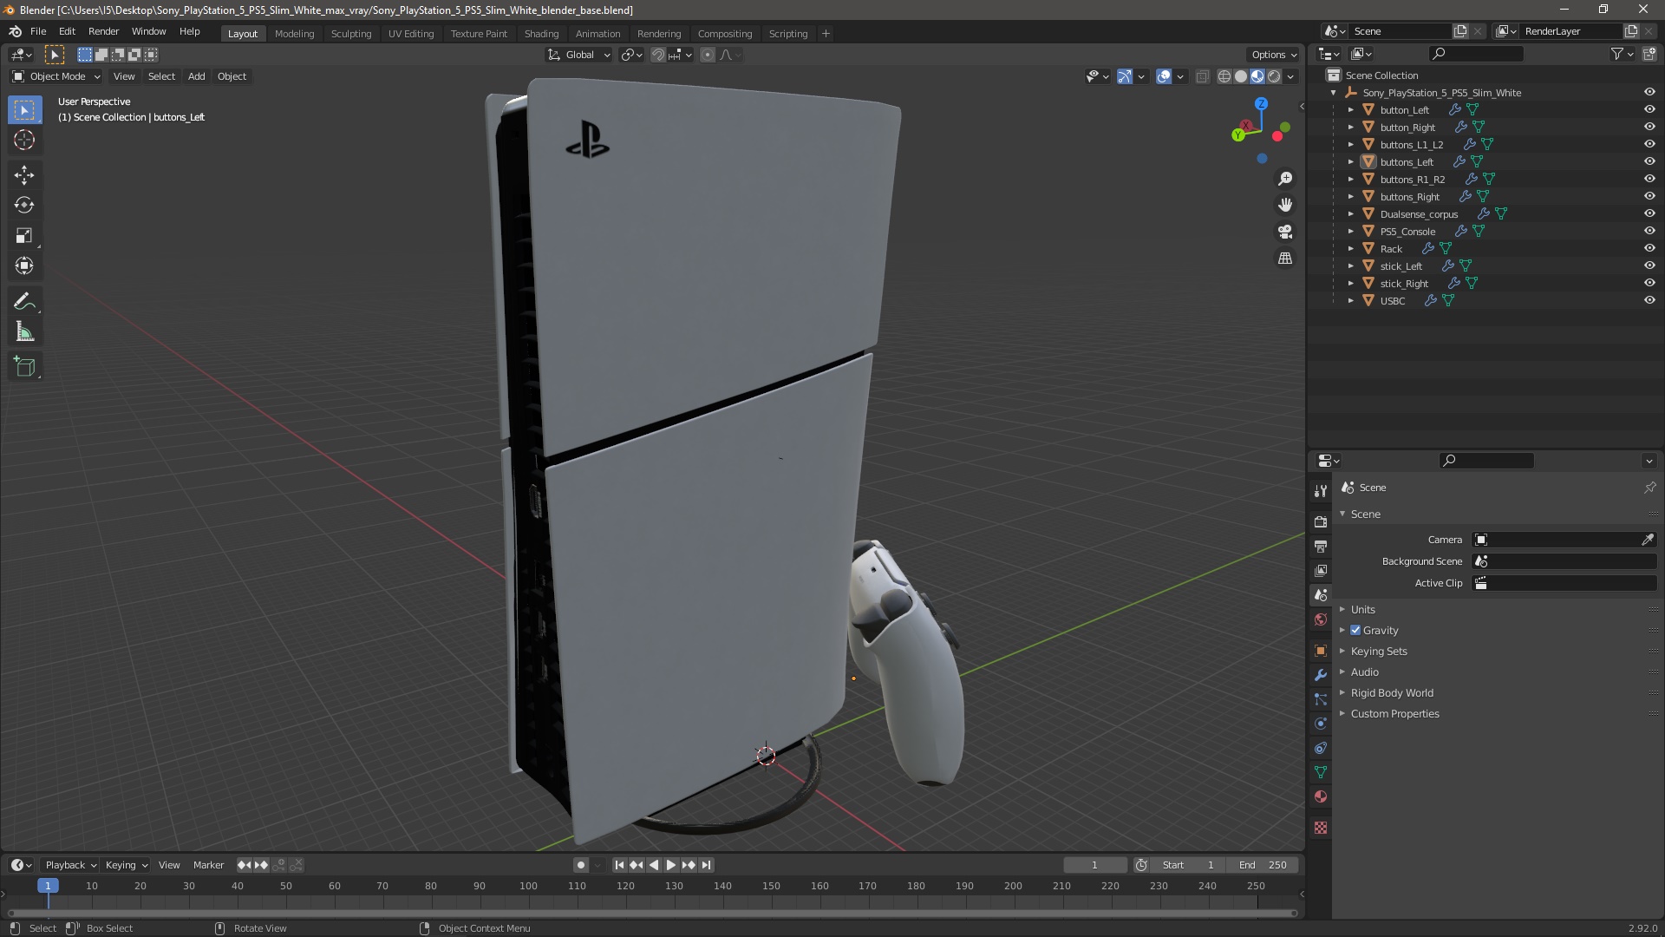Open the File menu
This screenshot has width=1665, height=937.
(38, 31)
